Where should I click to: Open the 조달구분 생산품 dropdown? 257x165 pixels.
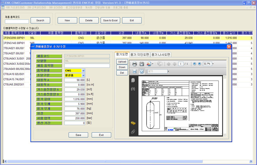point(83,75)
